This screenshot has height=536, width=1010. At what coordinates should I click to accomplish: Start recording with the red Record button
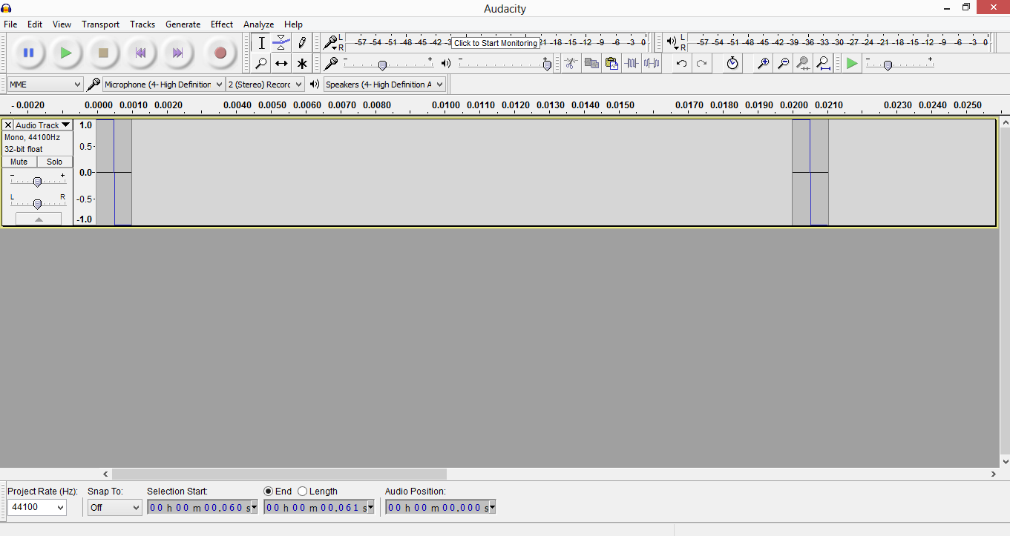point(220,53)
